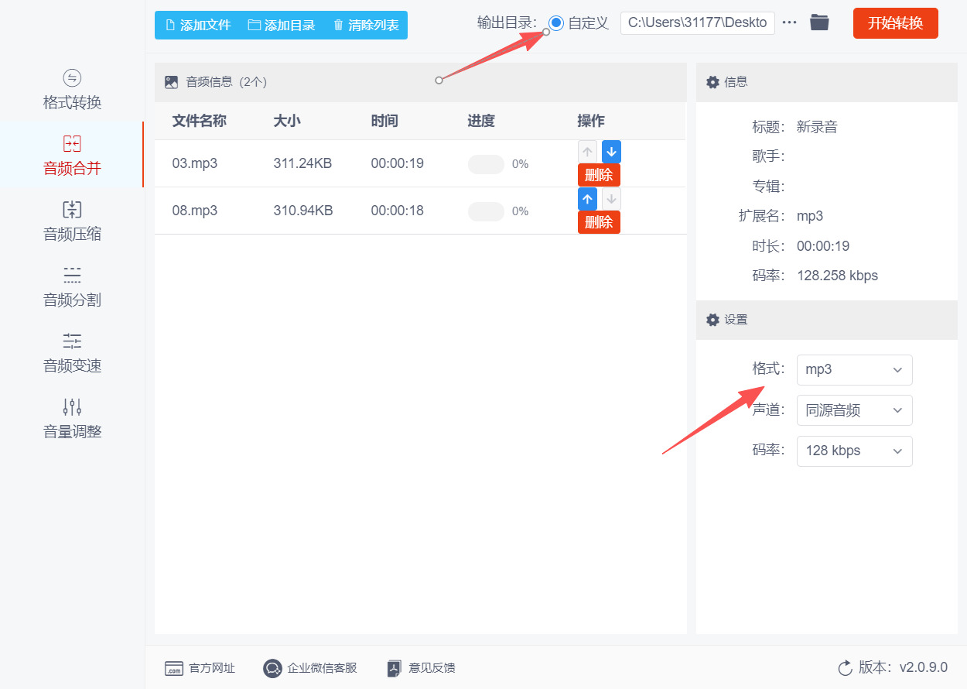Click the 操作 column header
967x689 pixels.
(591, 121)
